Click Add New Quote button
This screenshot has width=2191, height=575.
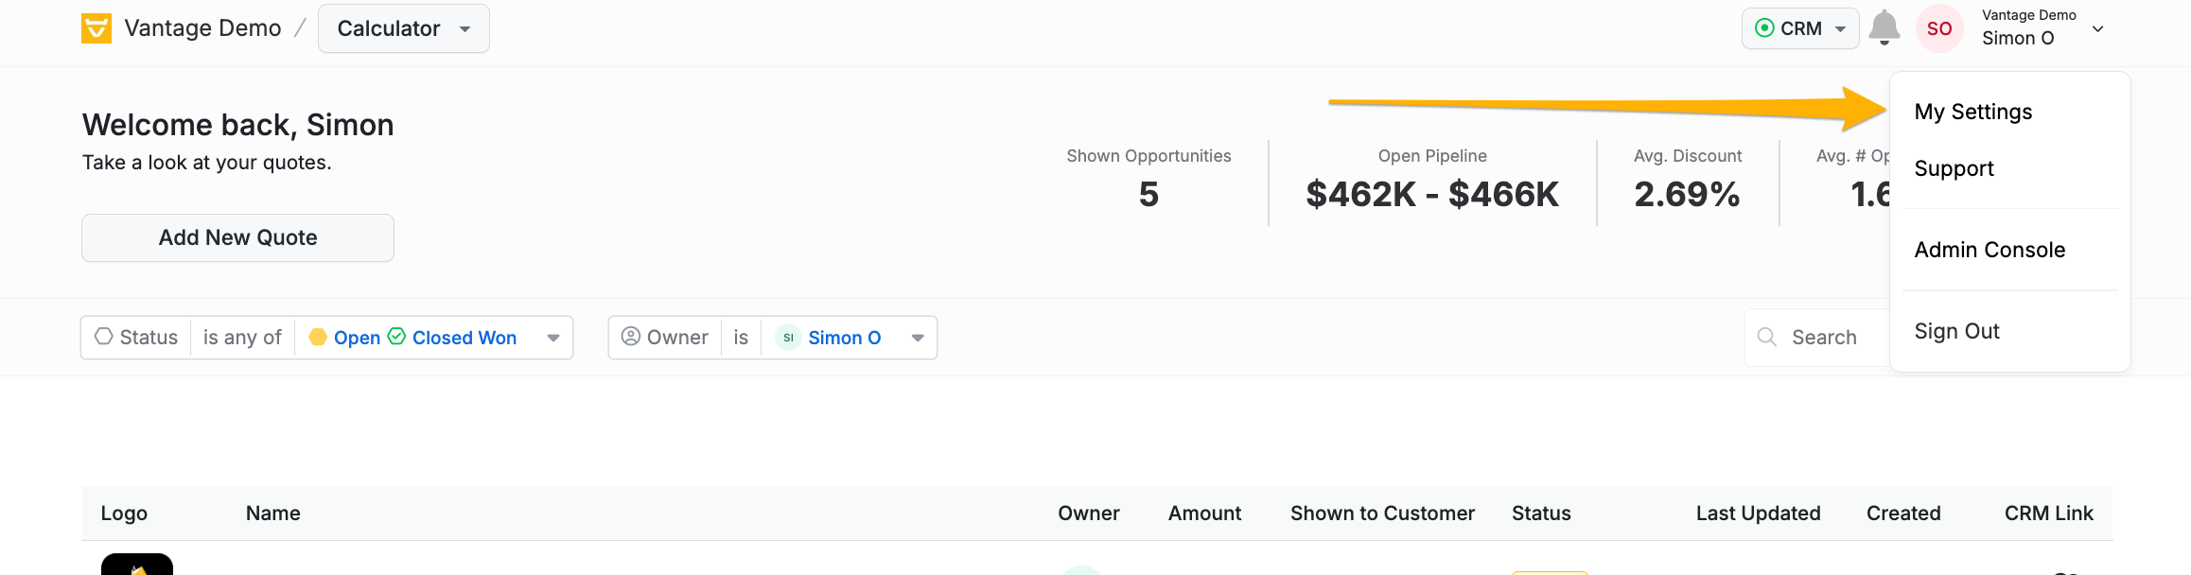[x=237, y=237]
